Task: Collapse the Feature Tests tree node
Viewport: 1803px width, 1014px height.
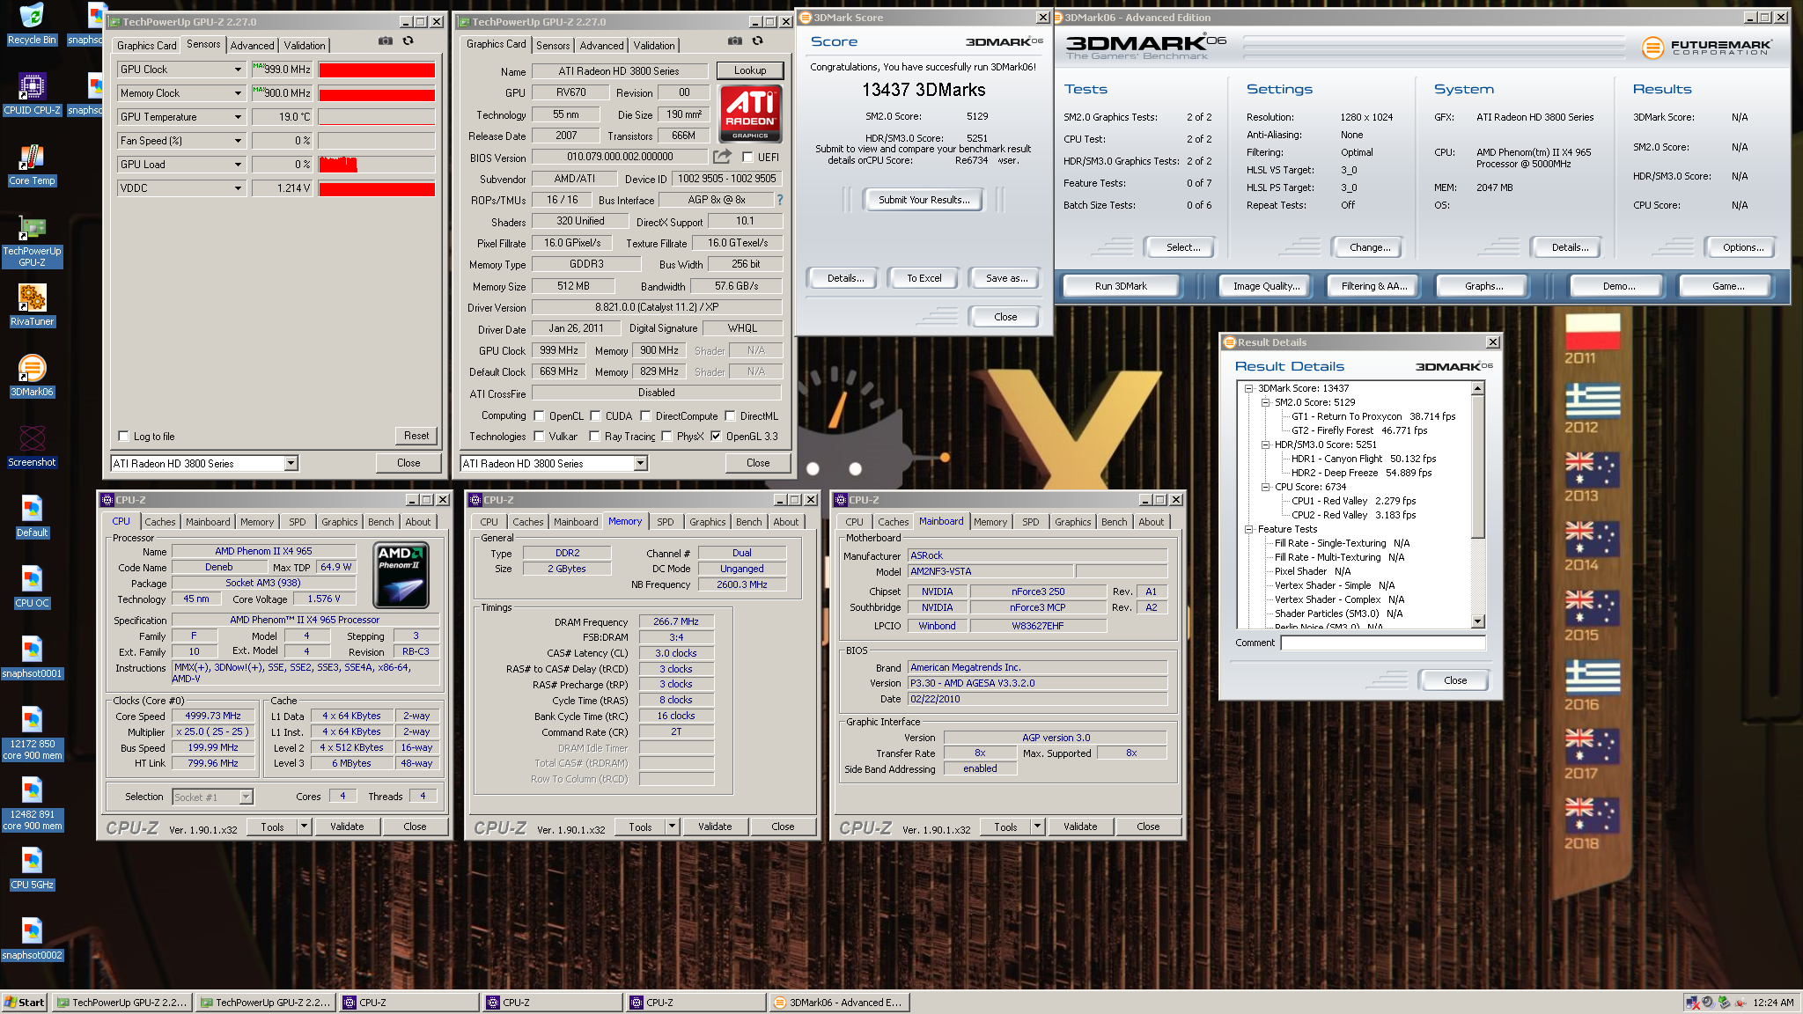Action: click(x=1248, y=529)
